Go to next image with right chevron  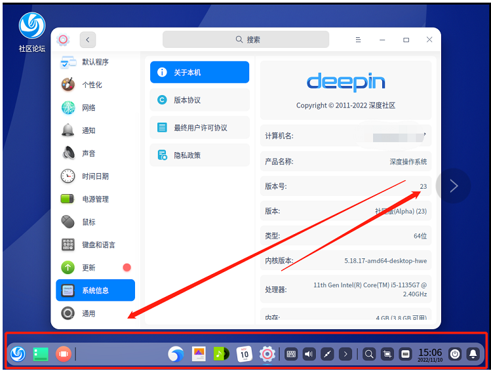click(x=454, y=186)
